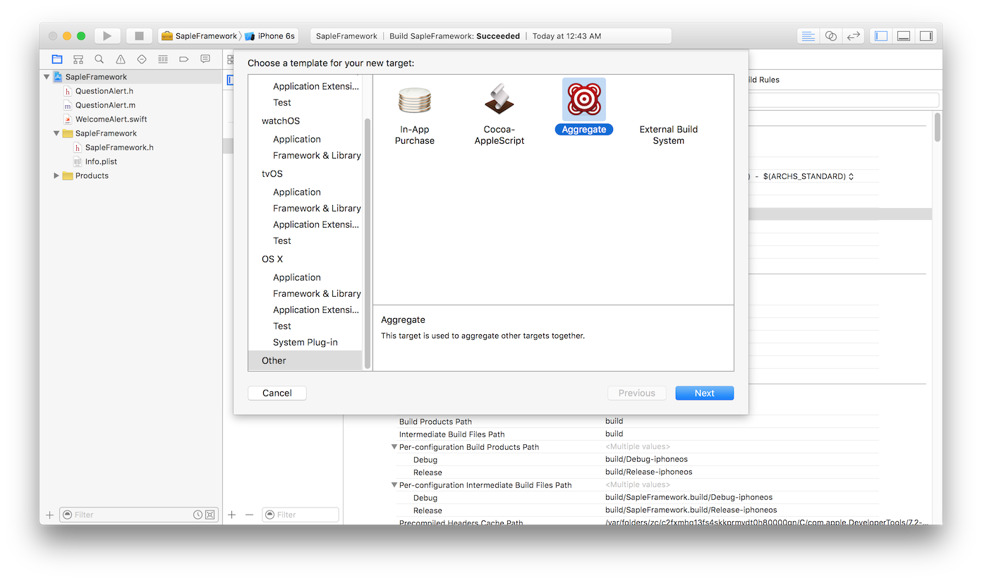Open Info.plist file
The height and width of the screenshot is (581, 982).
point(101,161)
